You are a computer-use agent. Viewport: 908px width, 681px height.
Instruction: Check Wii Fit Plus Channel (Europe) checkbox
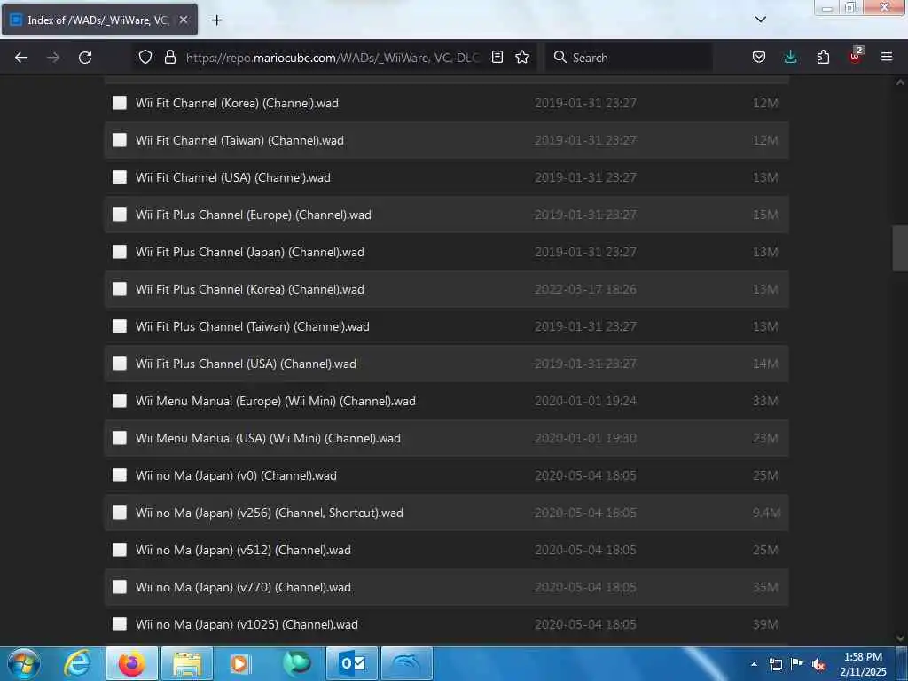pyautogui.click(x=120, y=215)
